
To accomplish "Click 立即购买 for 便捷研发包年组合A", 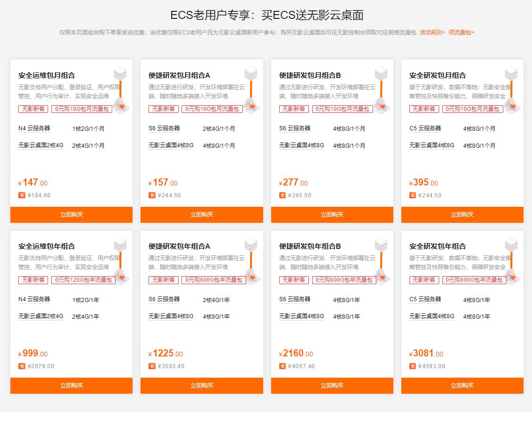I will [x=202, y=386].
